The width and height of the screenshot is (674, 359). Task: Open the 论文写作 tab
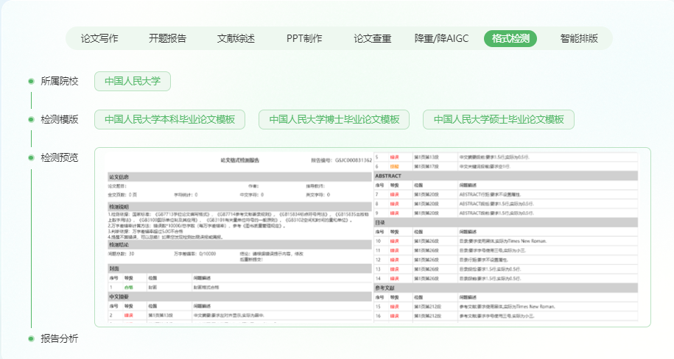click(99, 38)
